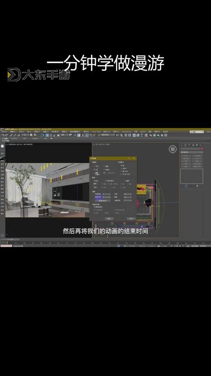Select SMPTE time display radio button
The height and width of the screenshot is (376, 211).
[121, 168]
